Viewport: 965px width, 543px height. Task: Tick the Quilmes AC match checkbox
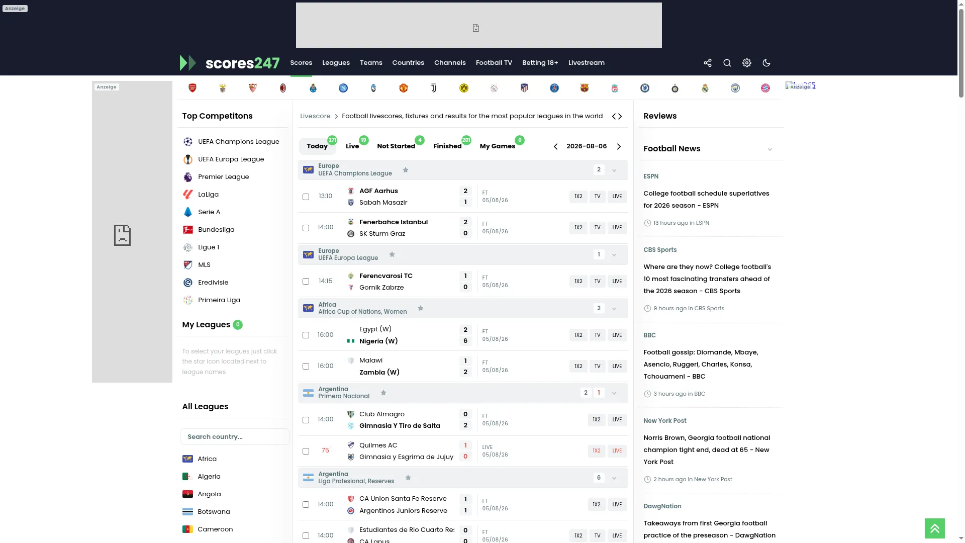click(306, 451)
